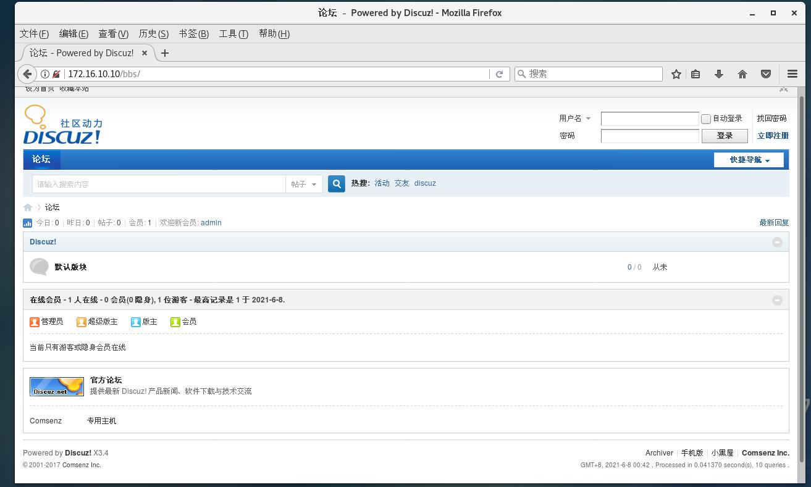Open the 帮助(H) menu
The width and height of the screenshot is (811, 487).
274,34
